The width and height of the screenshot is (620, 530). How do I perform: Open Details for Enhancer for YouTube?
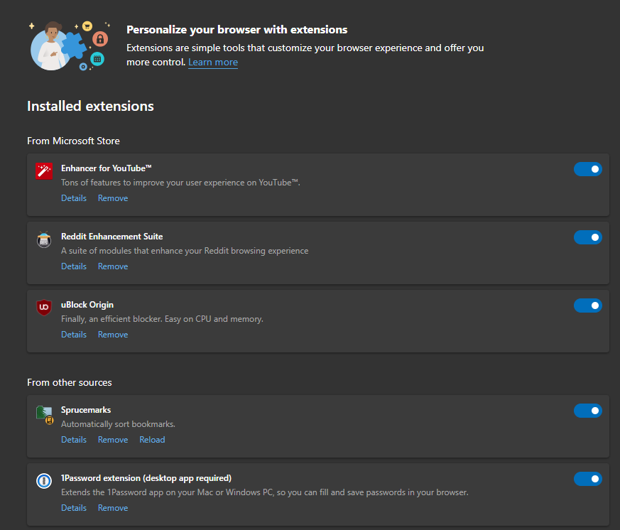(x=74, y=198)
